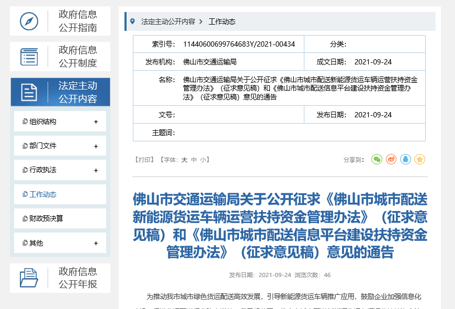455x309 pixels.
Task: Click the article title heading
Action: pyautogui.click(x=279, y=224)
